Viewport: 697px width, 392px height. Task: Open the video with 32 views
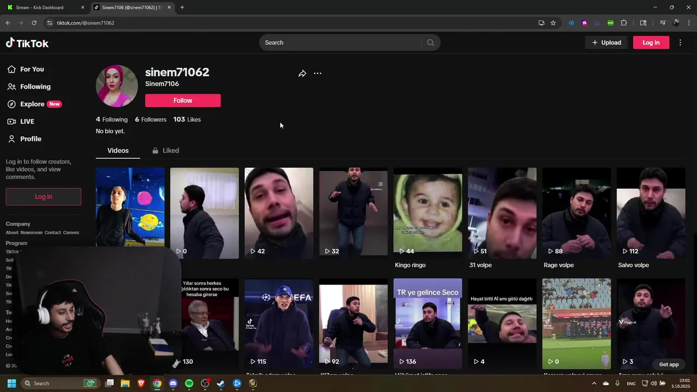(x=353, y=213)
